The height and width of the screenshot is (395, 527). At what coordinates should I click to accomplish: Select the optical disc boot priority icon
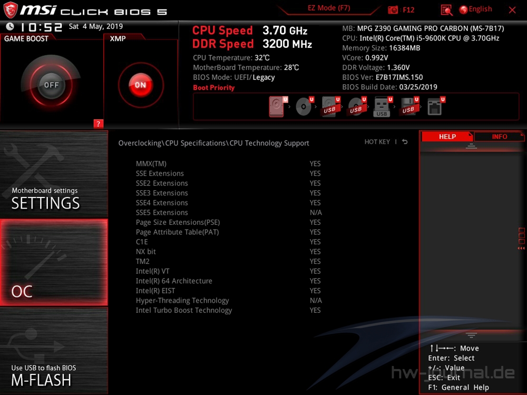click(x=304, y=106)
